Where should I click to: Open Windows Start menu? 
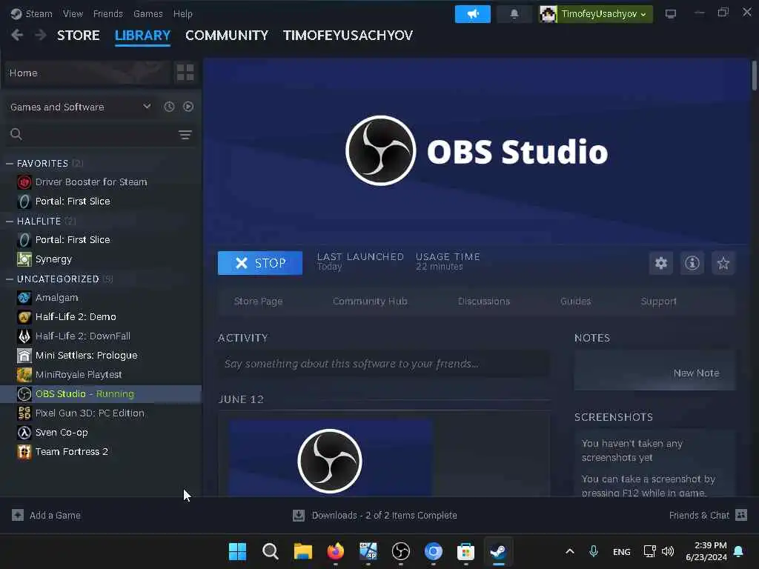pos(237,551)
